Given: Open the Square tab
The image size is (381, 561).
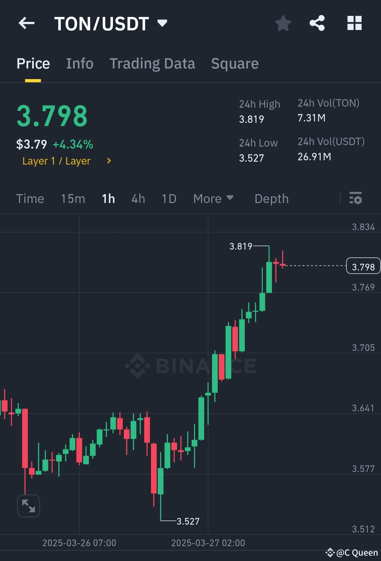Looking at the screenshot, I should tap(235, 64).
